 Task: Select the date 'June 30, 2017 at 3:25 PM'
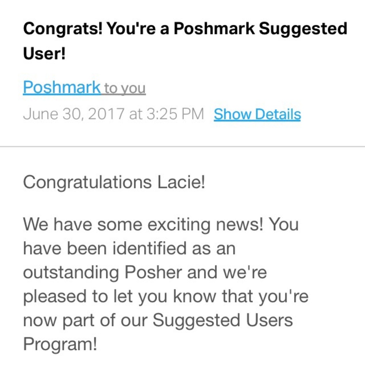[x=113, y=114]
